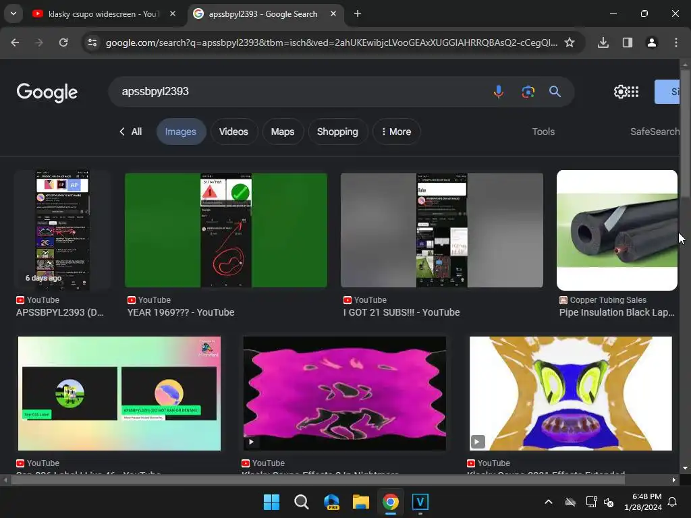The height and width of the screenshot is (518, 691).
Task: Click the Chrome taskbar icon
Action: (x=391, y=502)
